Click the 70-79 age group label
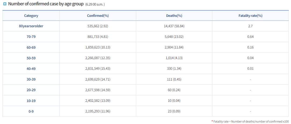Screen dimensions: 291x124 point(31,37)
